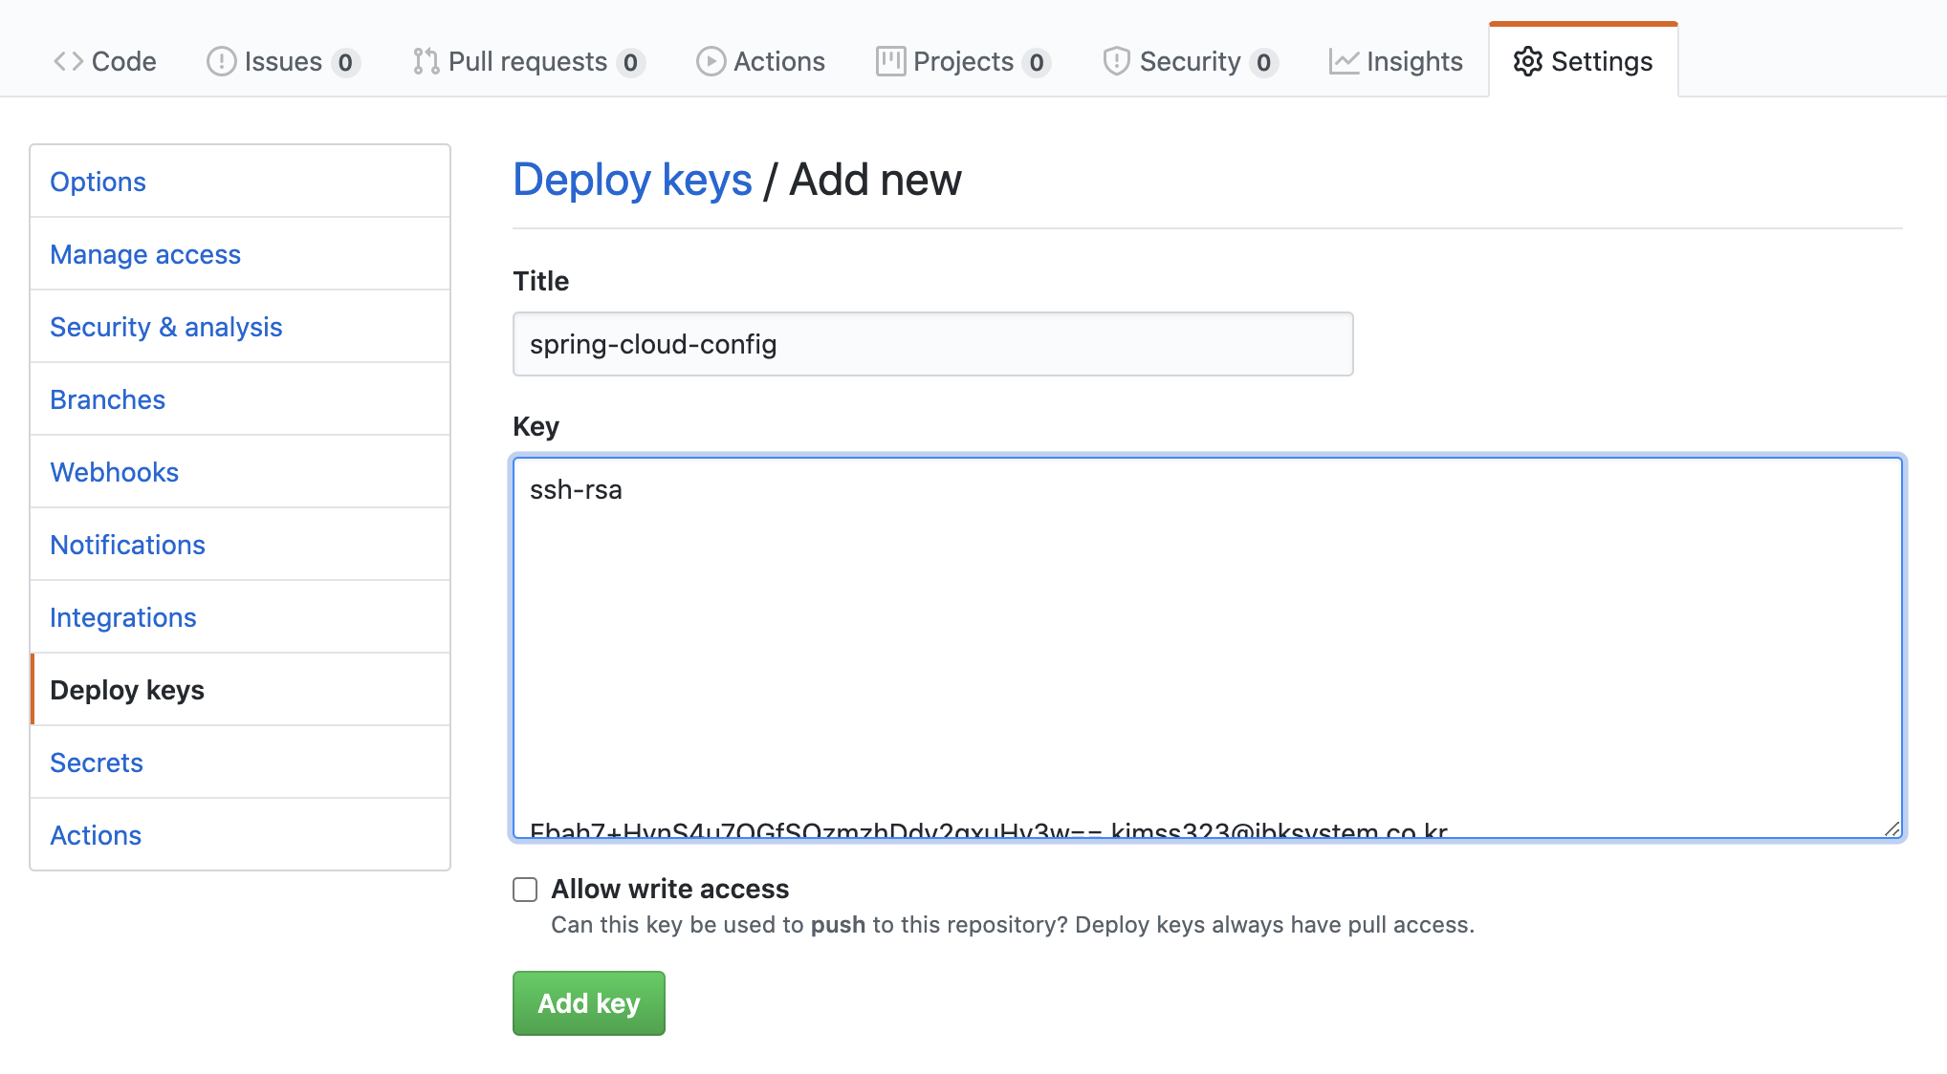Viewport: 1947px width, 1074px height.
Task: Open the Deploy keys breadcrumb link
Action: 632,180
